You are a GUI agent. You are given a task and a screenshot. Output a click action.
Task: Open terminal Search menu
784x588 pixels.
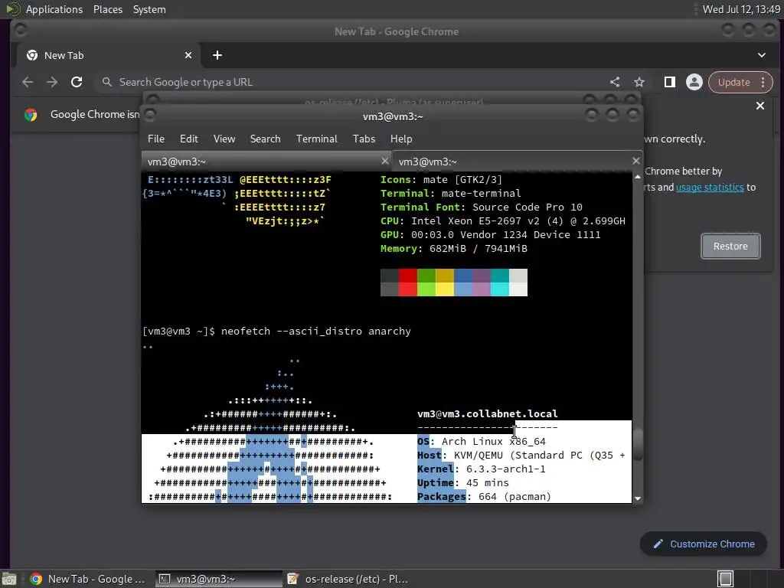tap(265, 139)
